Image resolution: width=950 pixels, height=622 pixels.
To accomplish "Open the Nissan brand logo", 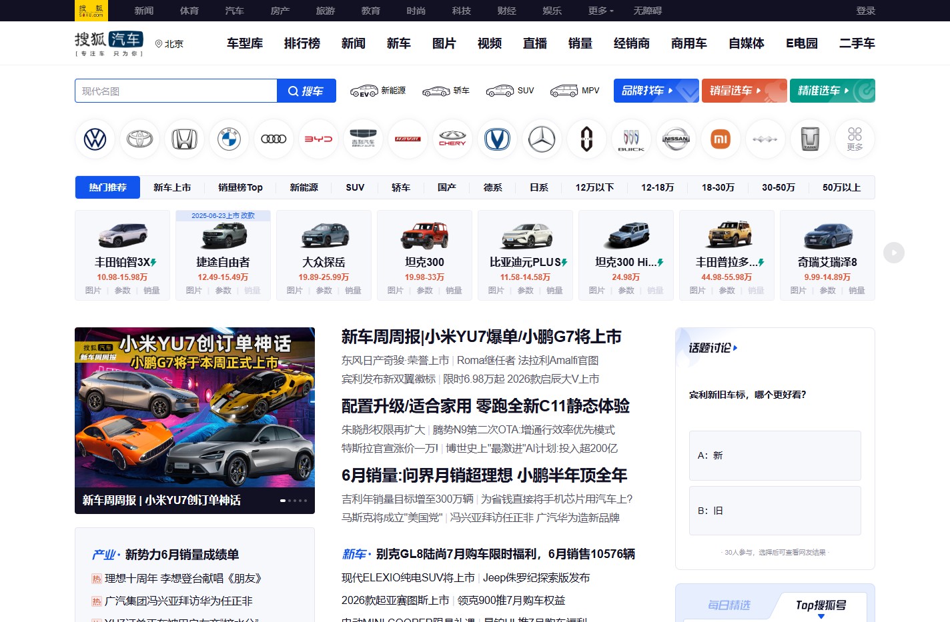I will click(676, 139).
